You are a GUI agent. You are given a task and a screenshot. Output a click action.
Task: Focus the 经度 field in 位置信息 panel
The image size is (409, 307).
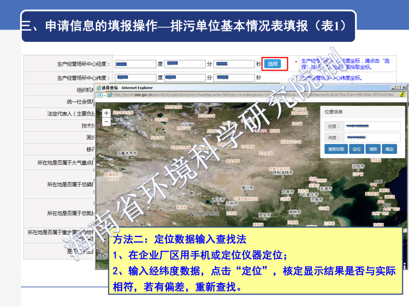372,126
